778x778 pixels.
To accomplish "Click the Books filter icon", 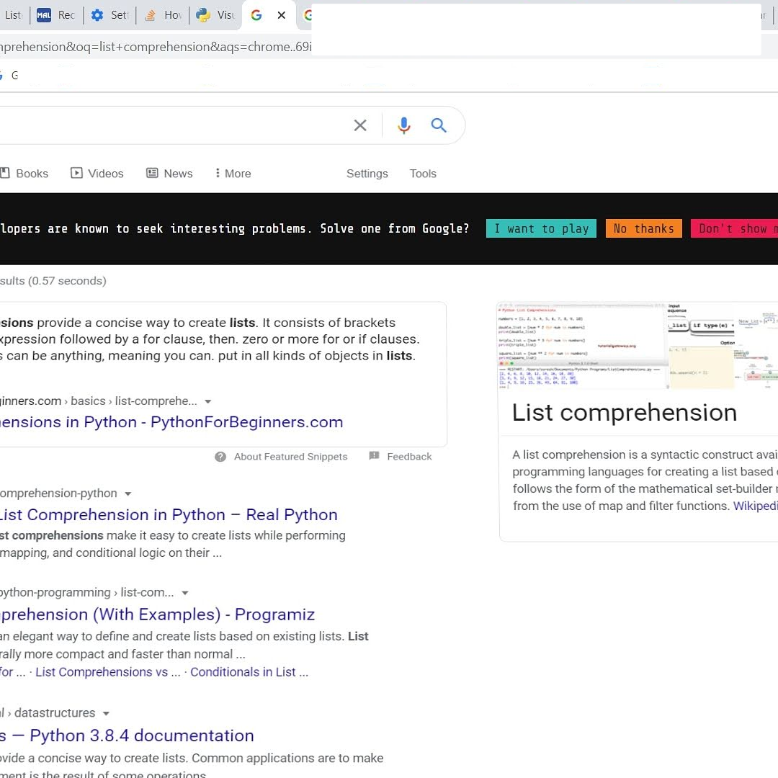I will pos(5,173).
